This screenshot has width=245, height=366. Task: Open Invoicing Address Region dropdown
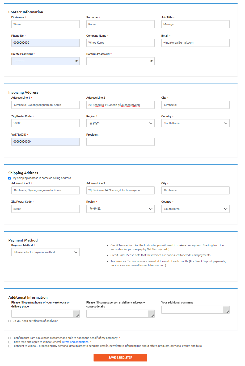pos(120,123)
